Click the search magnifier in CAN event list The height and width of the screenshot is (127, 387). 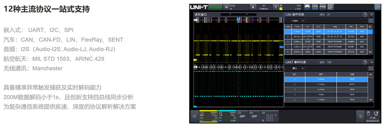(371, 21)
